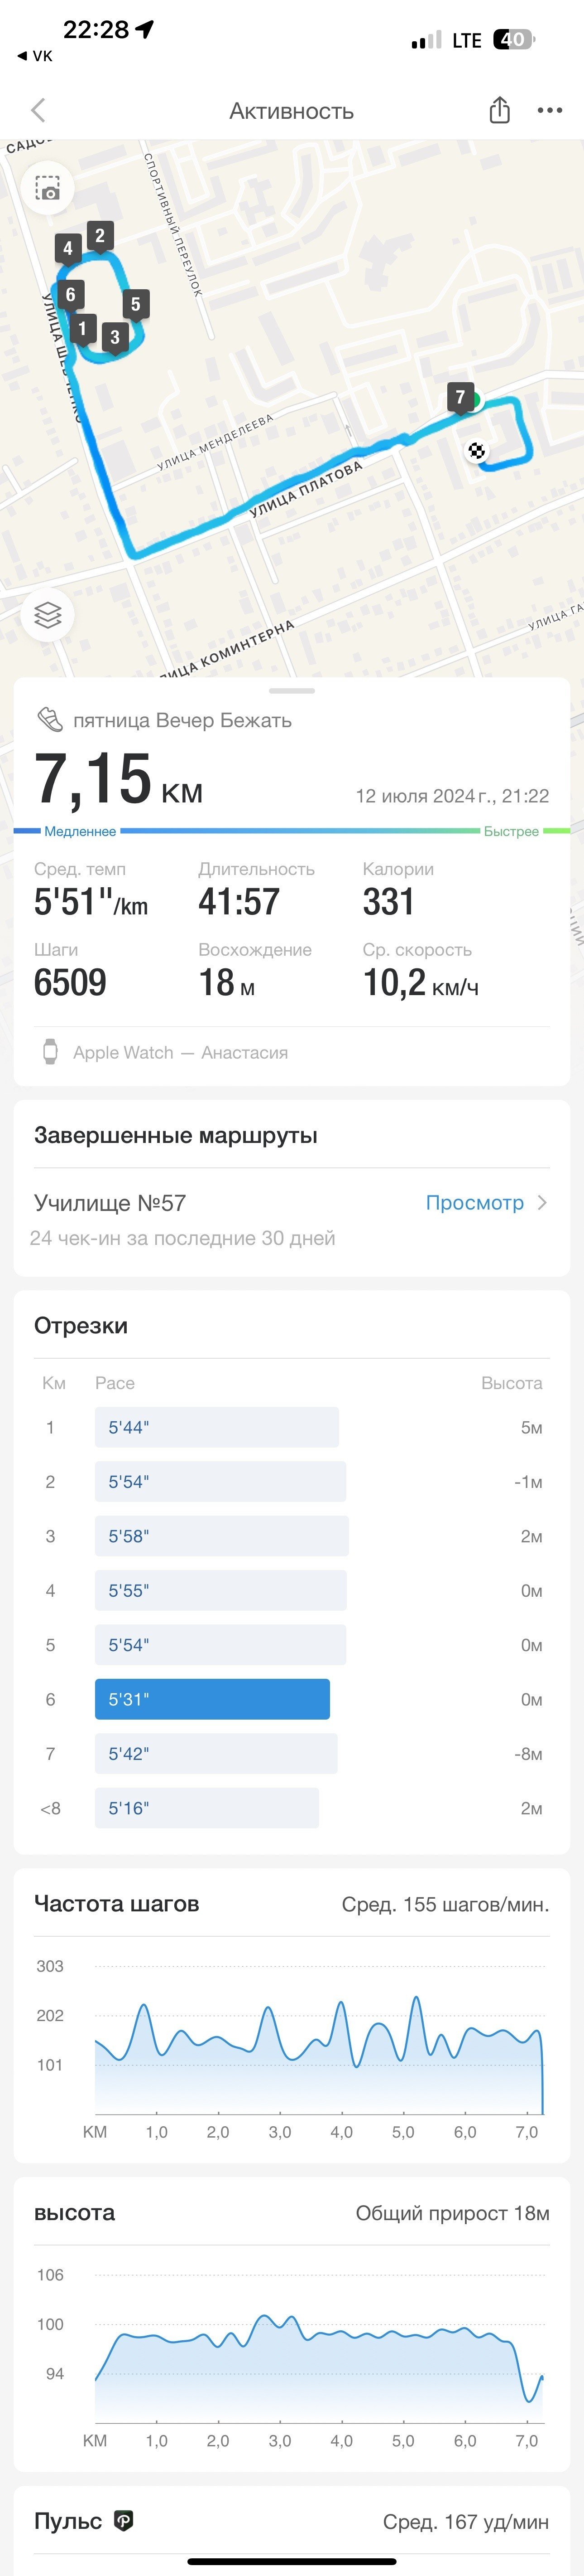Tap the Apple Watch device icon
This screenshot has height=2576, width=584.
(x=50, y=1051)
